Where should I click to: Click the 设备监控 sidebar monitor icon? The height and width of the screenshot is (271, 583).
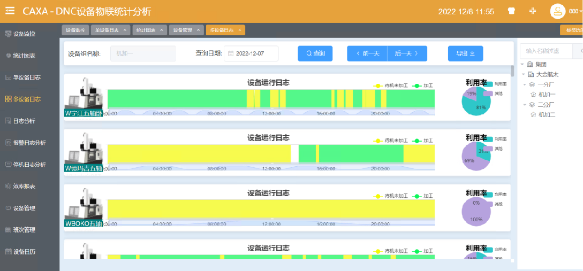coord(8,34)
